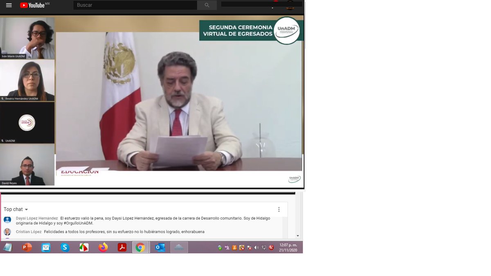This screenshot has height=276, width=491.
Task: Click the #OrgulloUnADM hashtag in chat
Action: click(x=78, y=223)
